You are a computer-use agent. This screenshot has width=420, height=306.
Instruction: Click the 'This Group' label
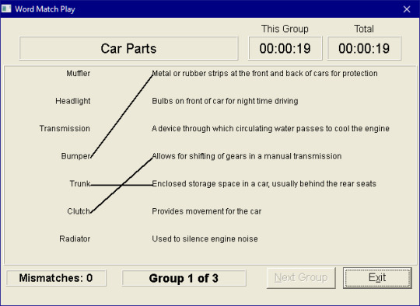[285, 29]
